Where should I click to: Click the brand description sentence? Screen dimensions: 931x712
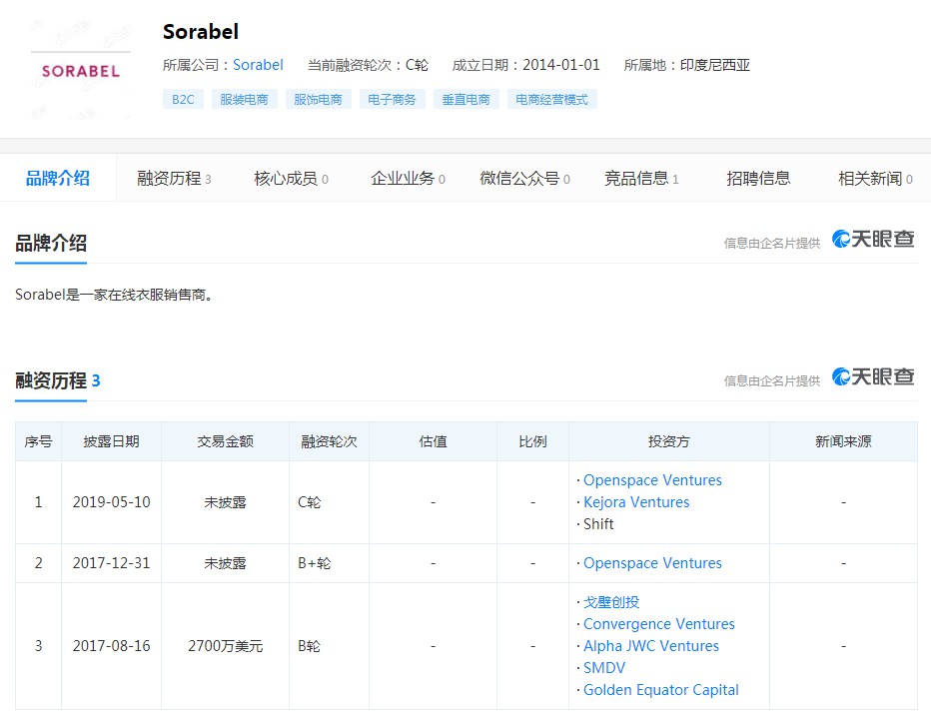pos(114,295)
